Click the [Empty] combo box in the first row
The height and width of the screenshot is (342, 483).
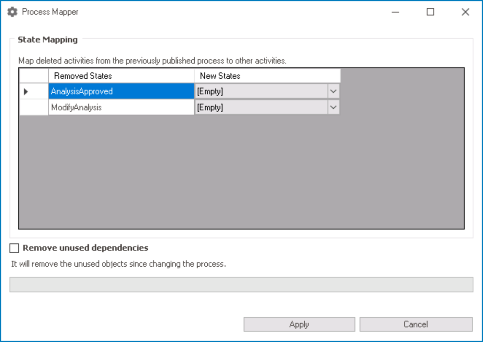tap(261, 91)
